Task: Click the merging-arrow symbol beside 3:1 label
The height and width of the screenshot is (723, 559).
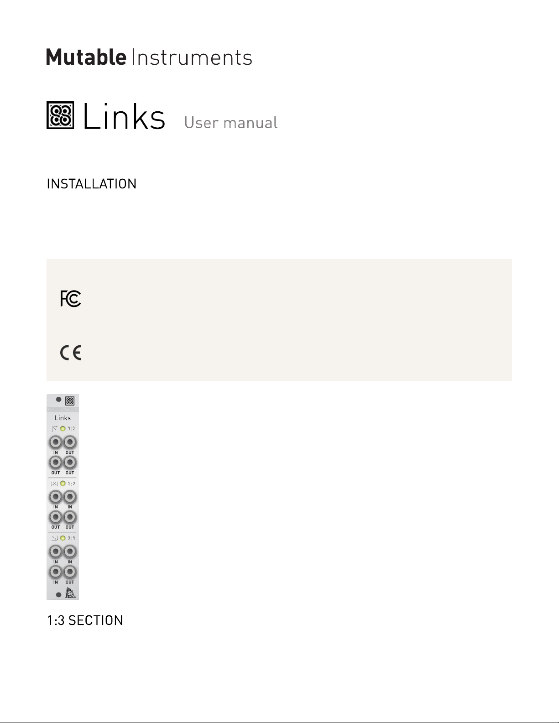Action: coord(54,538)
